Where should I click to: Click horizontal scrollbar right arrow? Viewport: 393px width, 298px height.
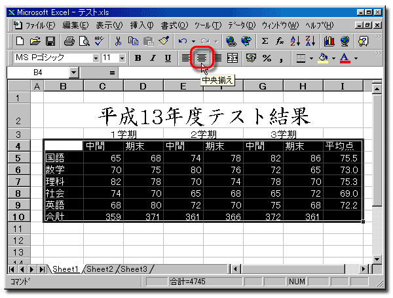click(364, 269)
